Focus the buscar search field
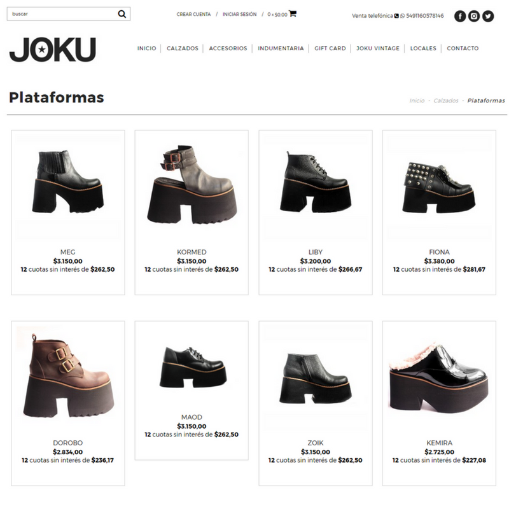509x509 pixels. coord(63,14)
